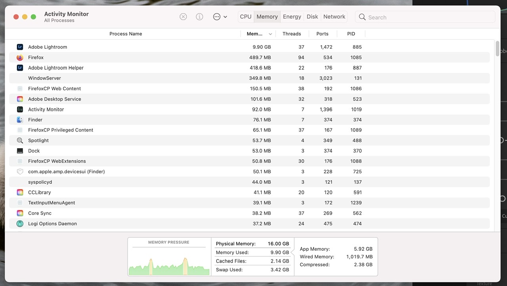Click the 94 threads value for Firefox
Viewport: 507px width, 286px height.
click(x=301, y=57)
